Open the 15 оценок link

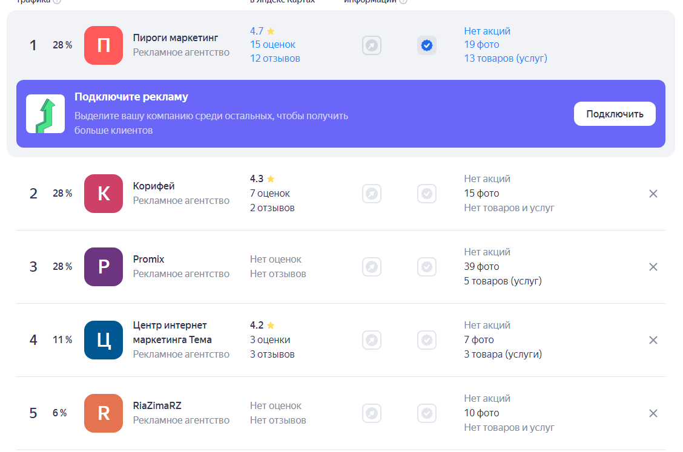tap(272, 44)
